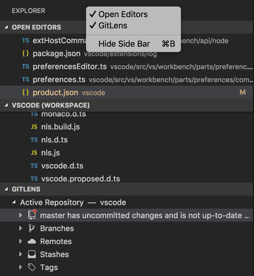The height and width of the screenshot is (276, 254).
Task: Select the package.json open editor entry
Action: (x=57, y=53)
